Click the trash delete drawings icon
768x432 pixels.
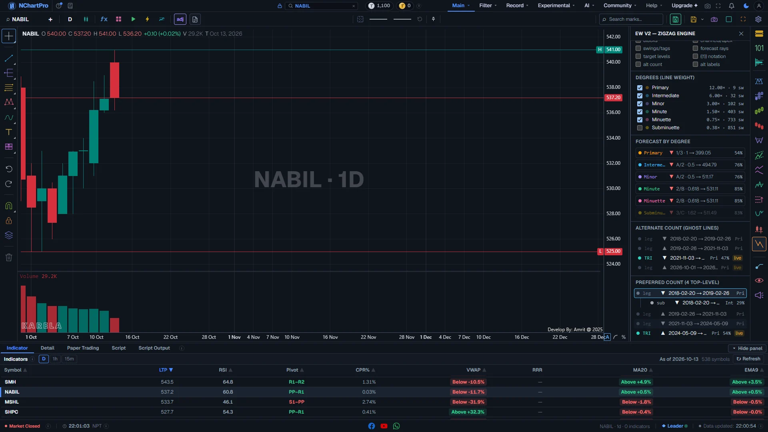tap(9, 257)
